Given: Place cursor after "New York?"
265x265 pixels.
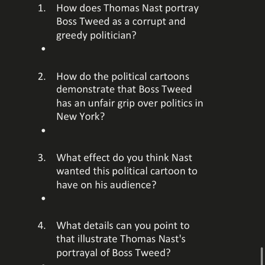Looking at the screenshot, I should click(105, 117).
